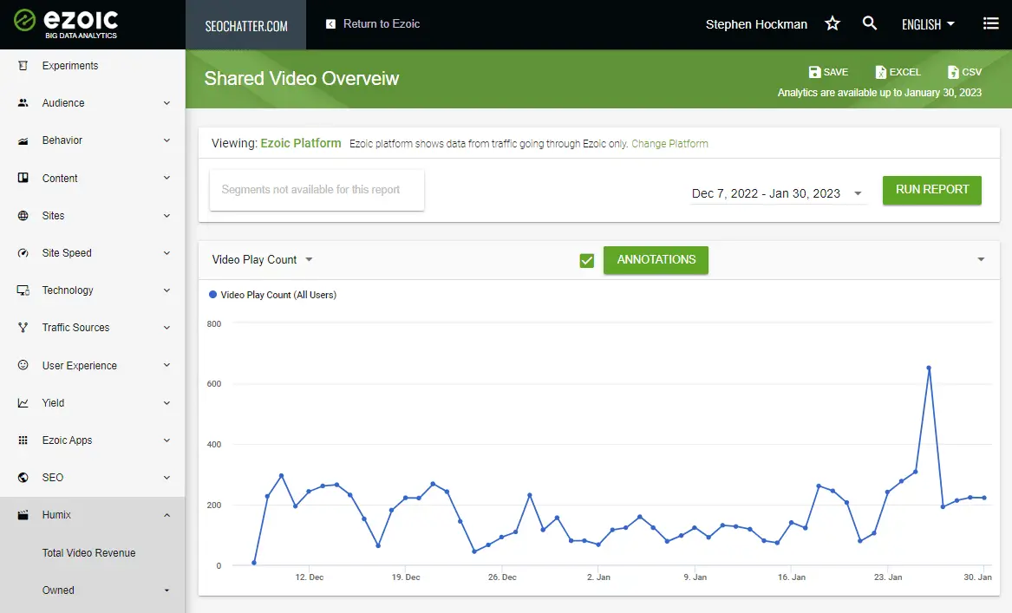
Task: Click the User Experience smiley icon
Action: (x=23, y=365)
